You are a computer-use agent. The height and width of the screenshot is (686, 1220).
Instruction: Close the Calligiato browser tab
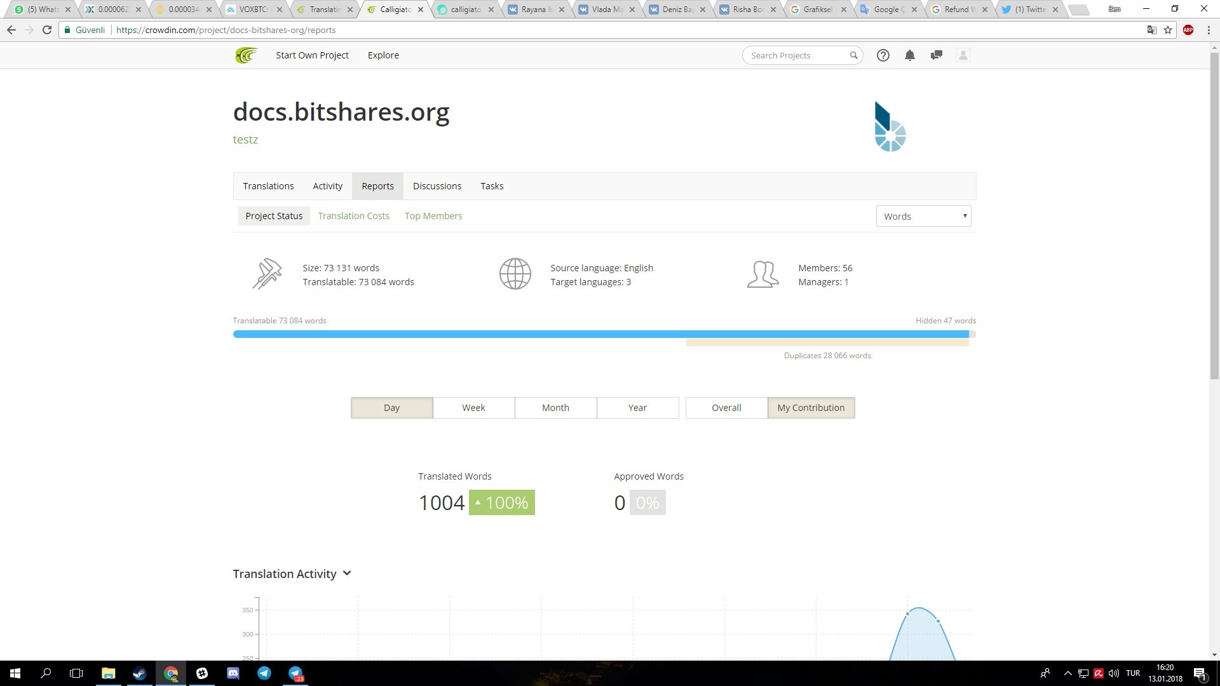pyautogui.click(x=420, y=10)
